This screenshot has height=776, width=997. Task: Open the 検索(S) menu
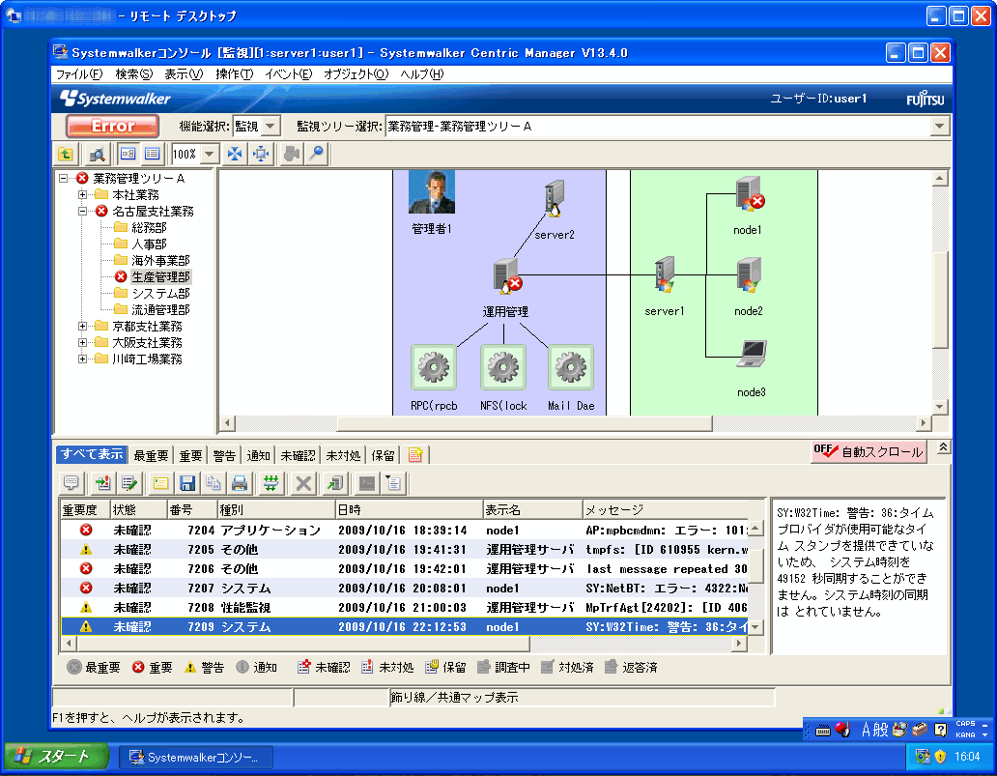click(x=133, y=74)
